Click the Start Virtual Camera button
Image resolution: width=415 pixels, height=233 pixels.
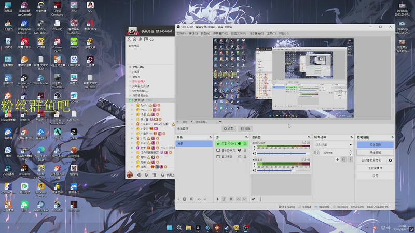[371, 161]
